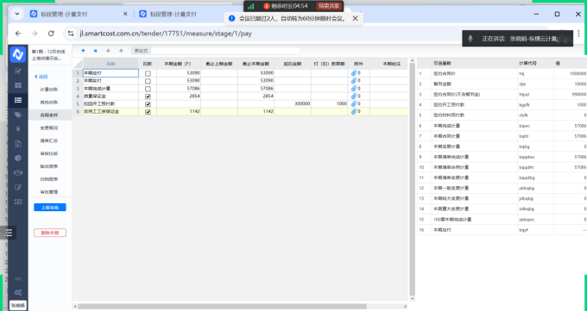Open attachment paperclip for 质量保证金 row
587x311 pixels.
[353, 96]
